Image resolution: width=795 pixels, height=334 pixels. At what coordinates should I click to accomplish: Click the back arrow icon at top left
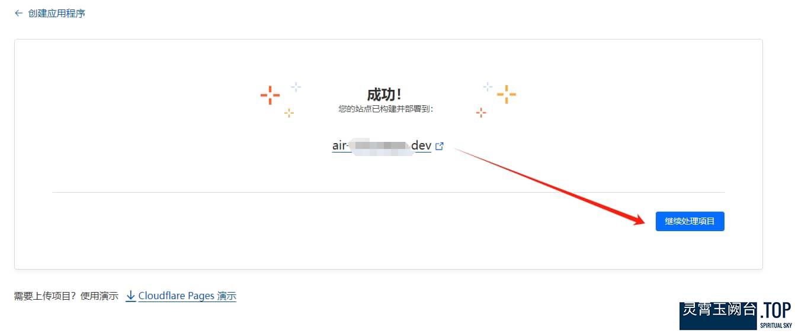pyautogui.click(x=18, y=13)
